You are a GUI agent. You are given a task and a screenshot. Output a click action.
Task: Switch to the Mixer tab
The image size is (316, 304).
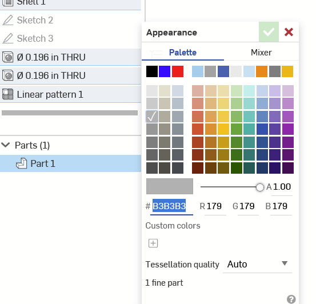(x=261, y=53)
